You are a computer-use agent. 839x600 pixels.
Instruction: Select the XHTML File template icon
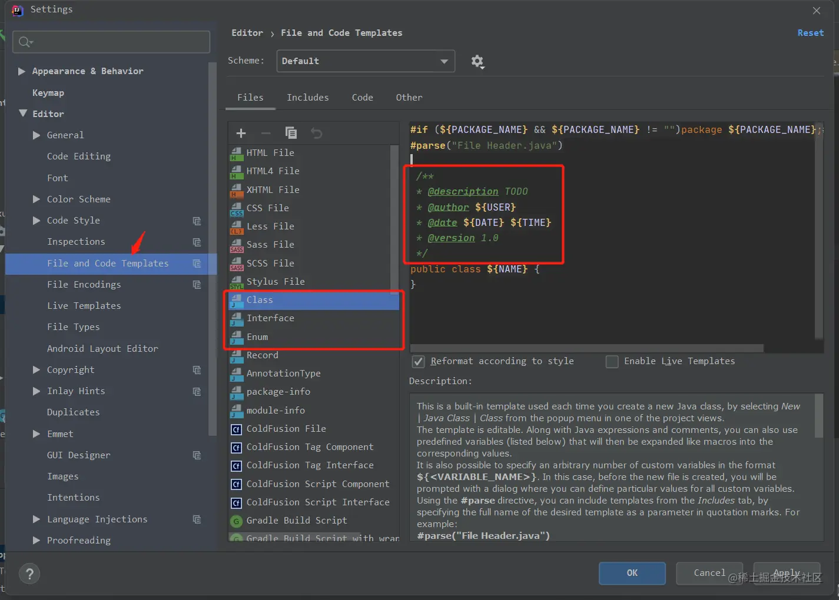click(x=237, y=191)
